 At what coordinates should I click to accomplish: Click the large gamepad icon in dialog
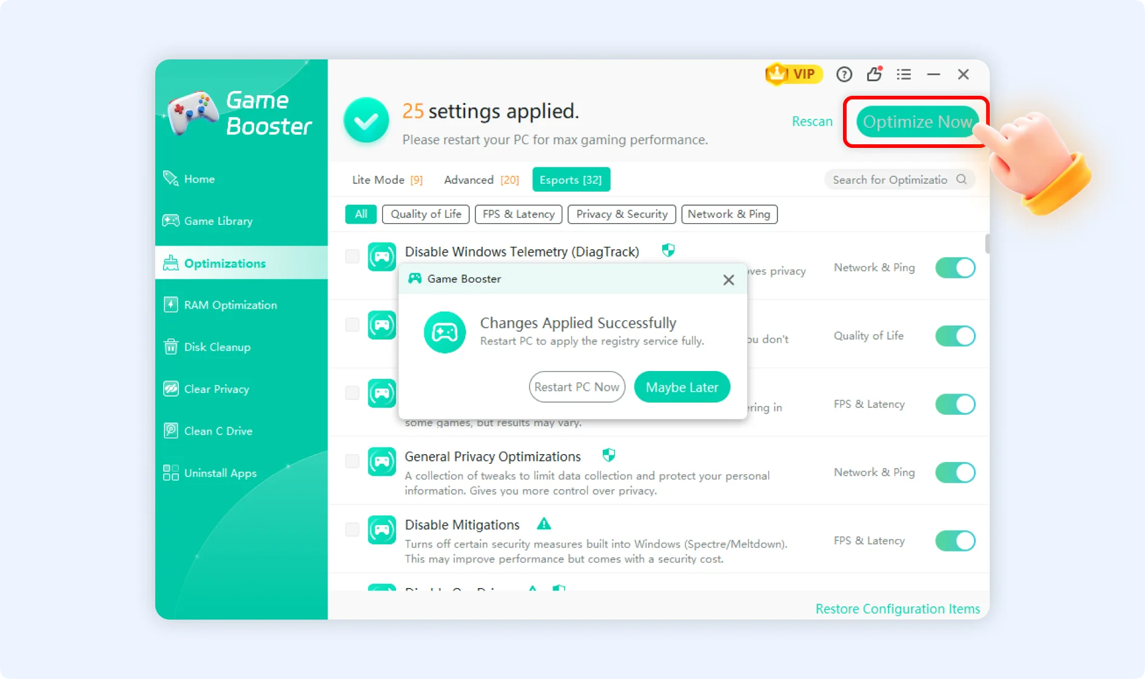tap(445, 332)
